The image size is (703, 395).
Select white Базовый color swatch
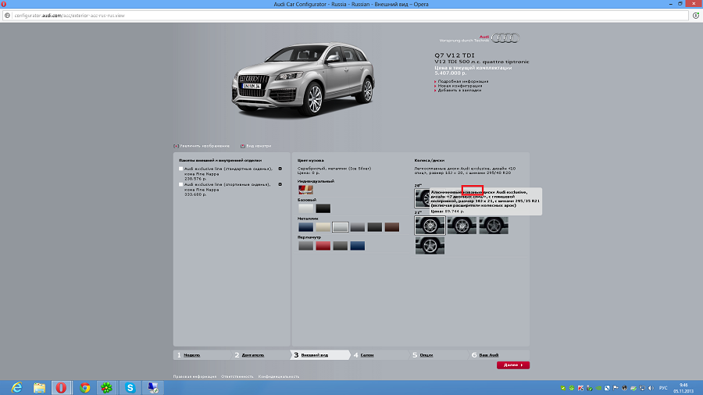[x=305, y=208]
